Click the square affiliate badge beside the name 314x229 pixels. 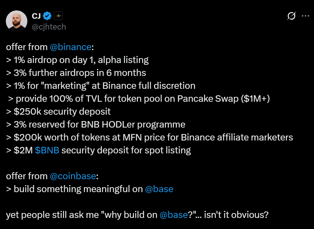coord(58,16)
